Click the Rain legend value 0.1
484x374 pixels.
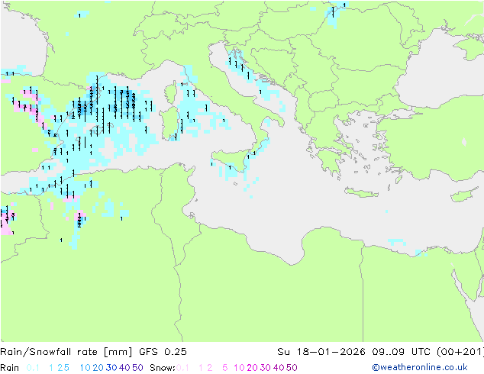point(33,368)
